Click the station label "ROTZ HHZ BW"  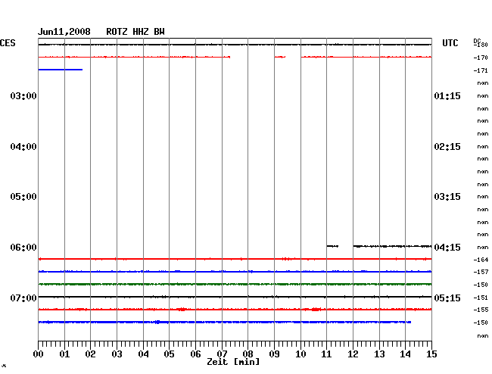pyautogui.click(x=135, y=32)
